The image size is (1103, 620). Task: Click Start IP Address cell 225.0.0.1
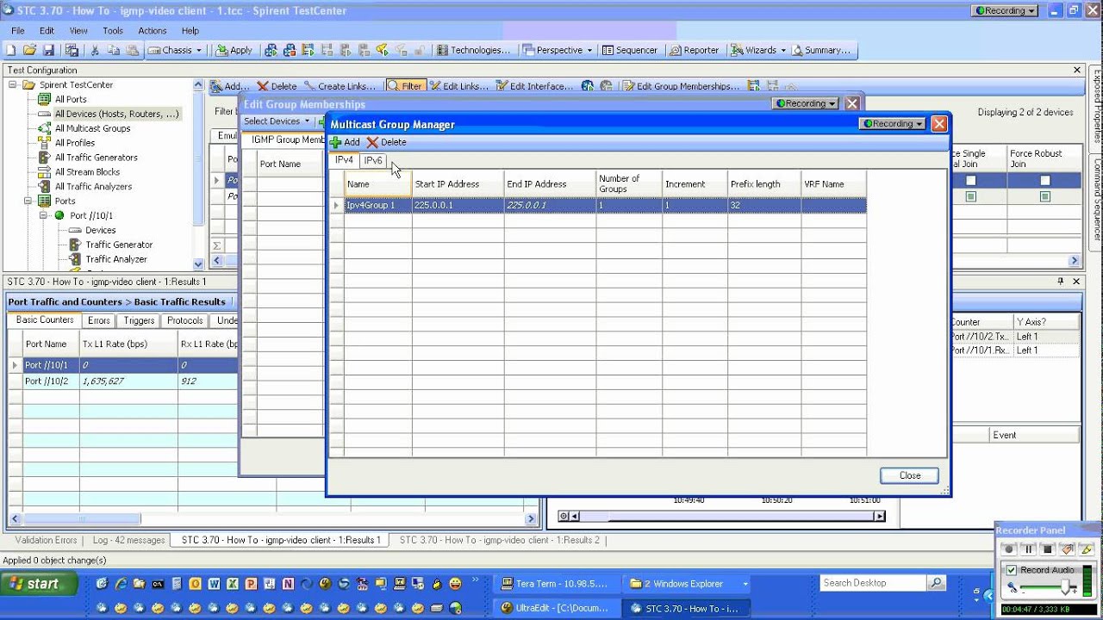coord(458,206)
